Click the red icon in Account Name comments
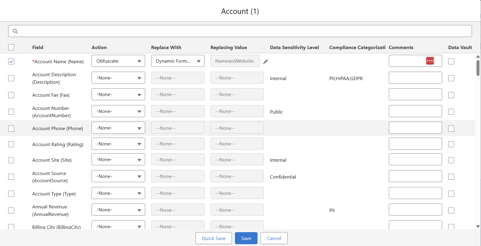This screenshot has height=246, width=481. 430,61
